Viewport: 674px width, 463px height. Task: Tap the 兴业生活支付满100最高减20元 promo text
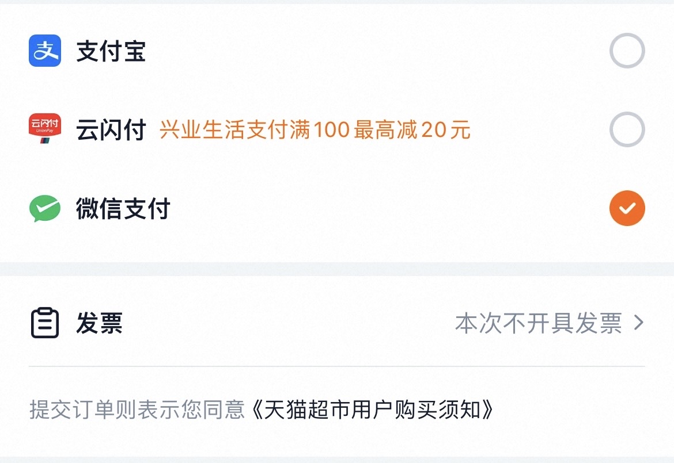[x=315, y=131]
